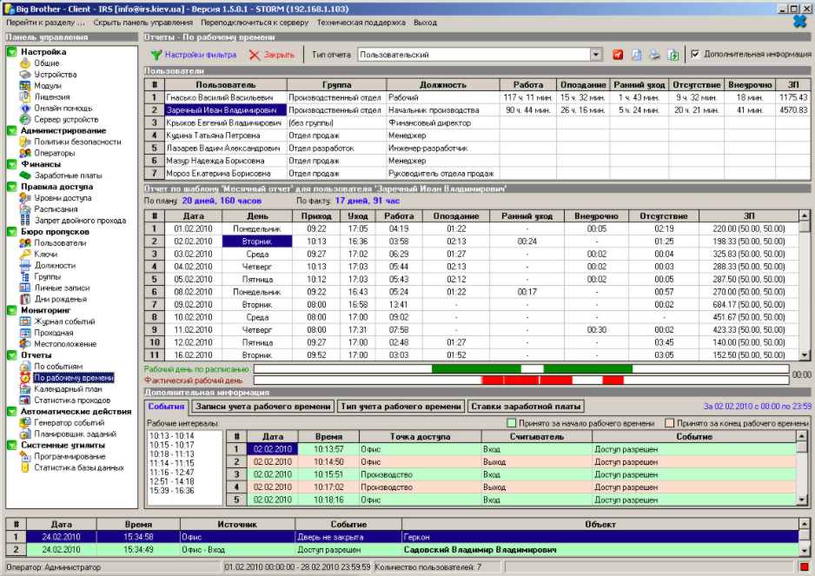Open Журнал событий icon under Мониторинг

(x=25, y=321)
